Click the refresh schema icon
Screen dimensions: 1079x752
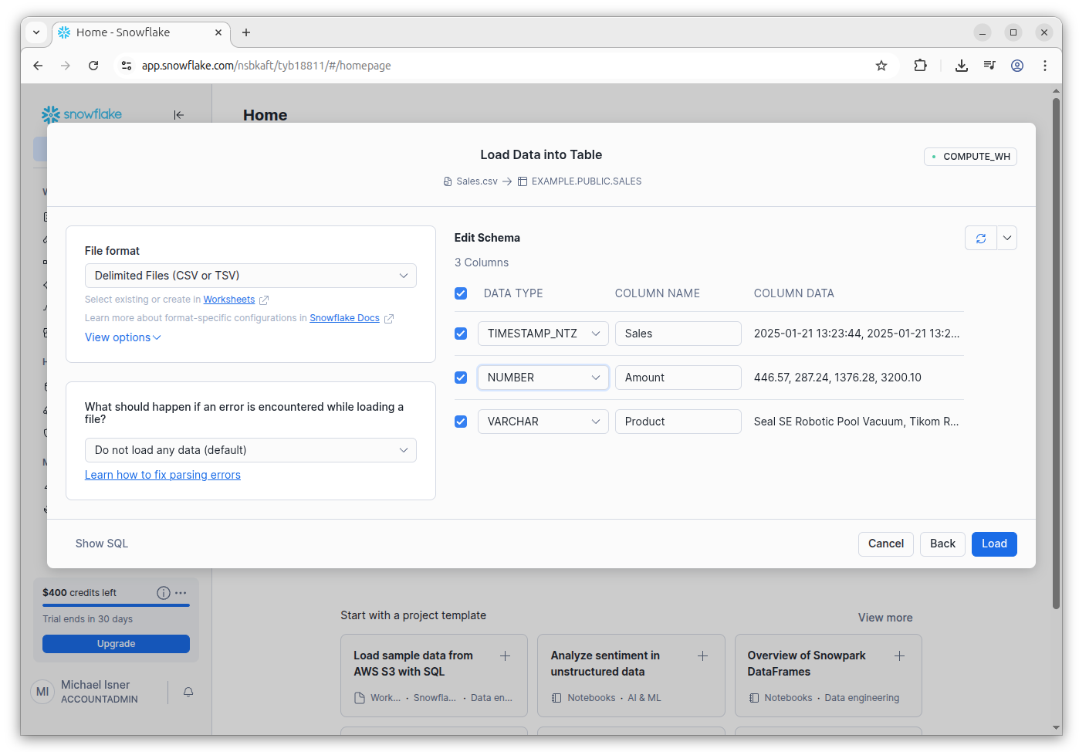(x=980, y=239)
